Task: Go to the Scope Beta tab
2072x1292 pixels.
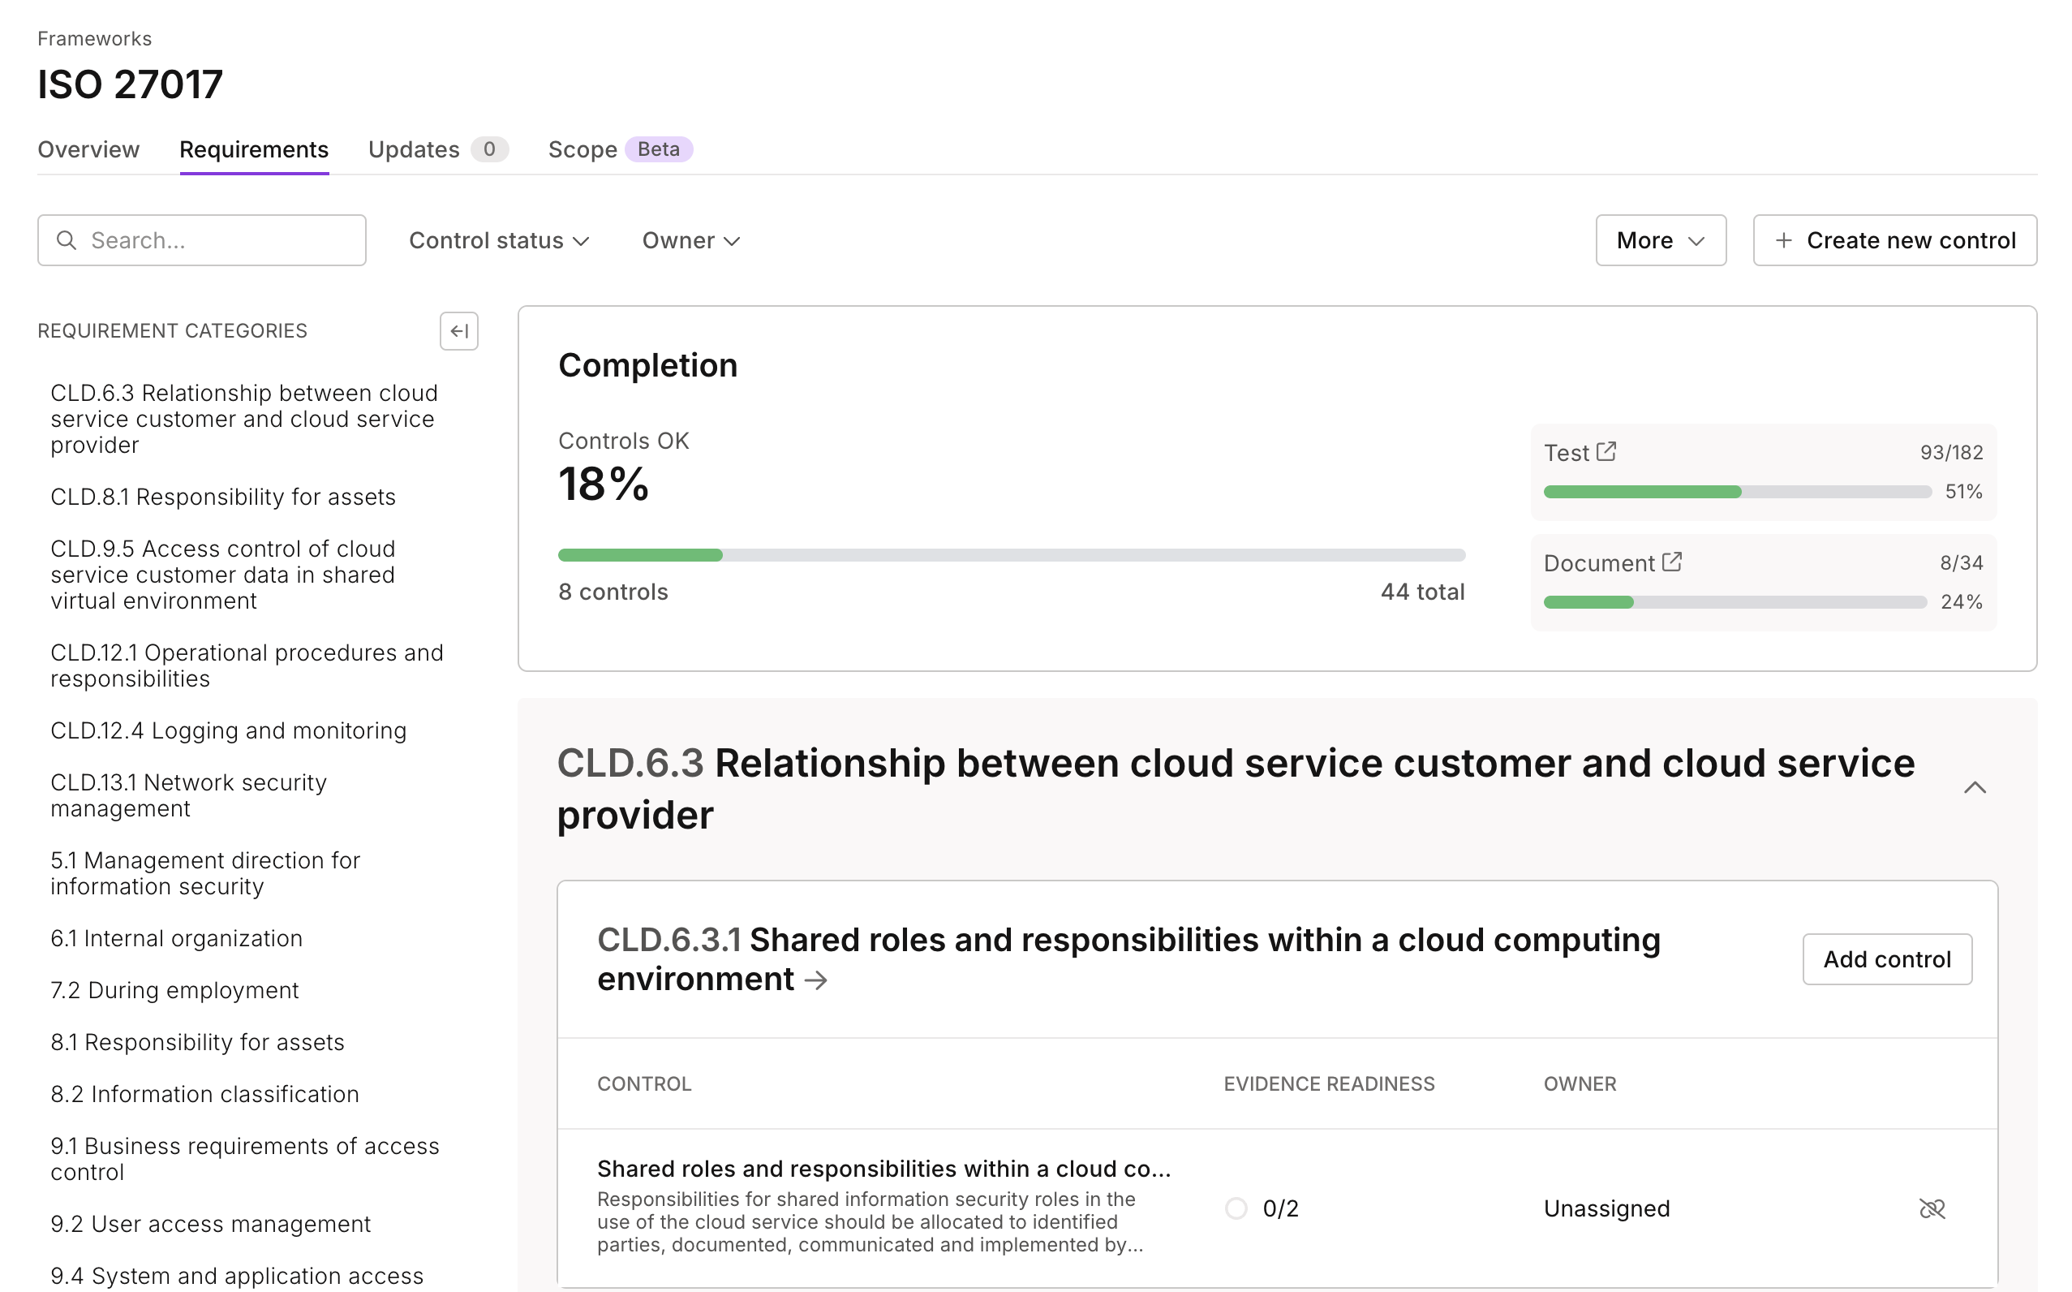Action: pos(620,149)
